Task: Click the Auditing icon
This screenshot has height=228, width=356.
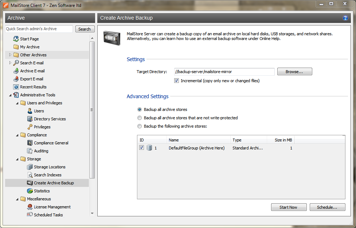Action: click(x=30, y=151)
